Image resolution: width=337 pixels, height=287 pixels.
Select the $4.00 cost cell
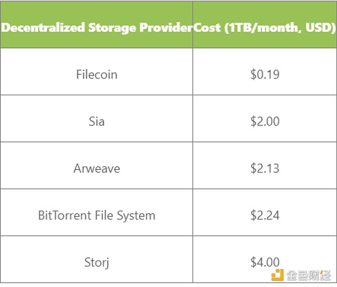click(x=265, y=260)
